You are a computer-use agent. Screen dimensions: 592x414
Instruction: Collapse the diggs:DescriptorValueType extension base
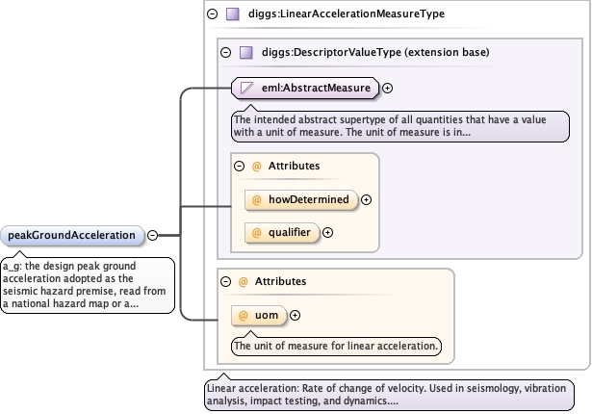click(226, 52)
